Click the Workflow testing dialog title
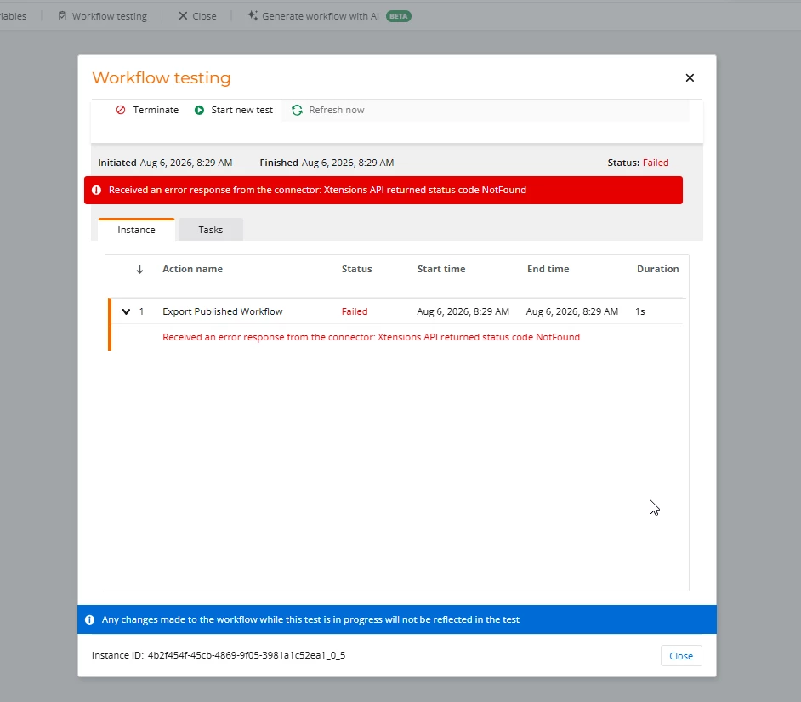 [162, 77]
